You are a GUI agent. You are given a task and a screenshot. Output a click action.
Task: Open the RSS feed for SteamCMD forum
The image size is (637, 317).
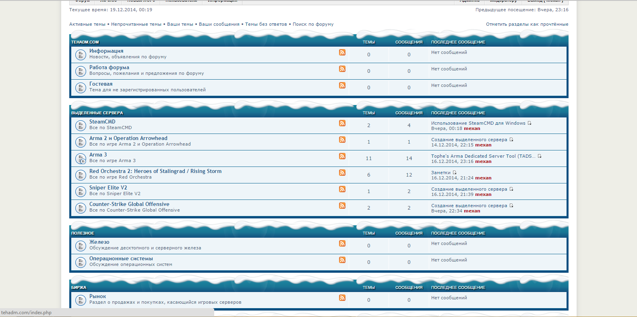pyautogui.click(x=342, y=123)
